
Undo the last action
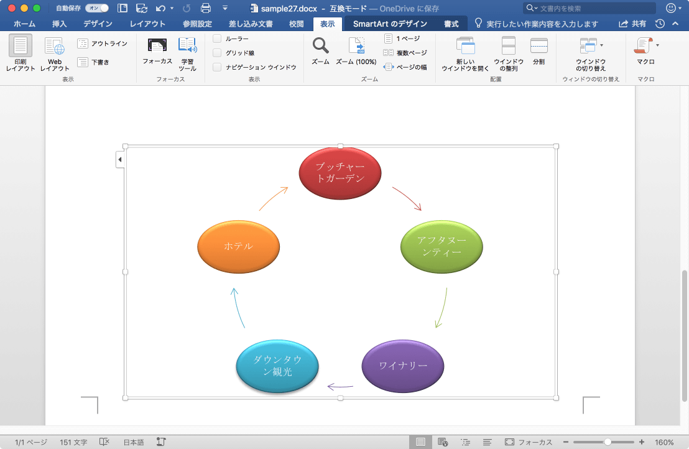[x=161, y=8]
